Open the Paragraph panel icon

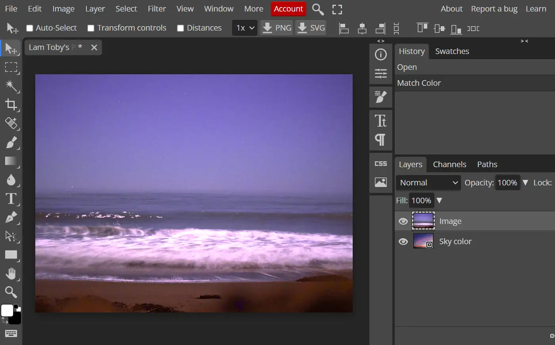(x=381, y=140)
